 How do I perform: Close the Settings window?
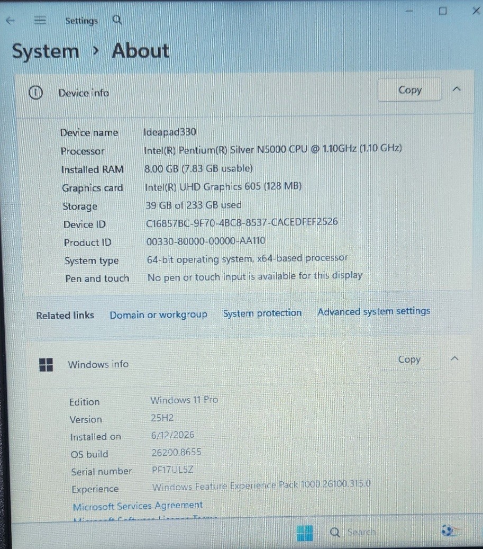click(476, 11)
